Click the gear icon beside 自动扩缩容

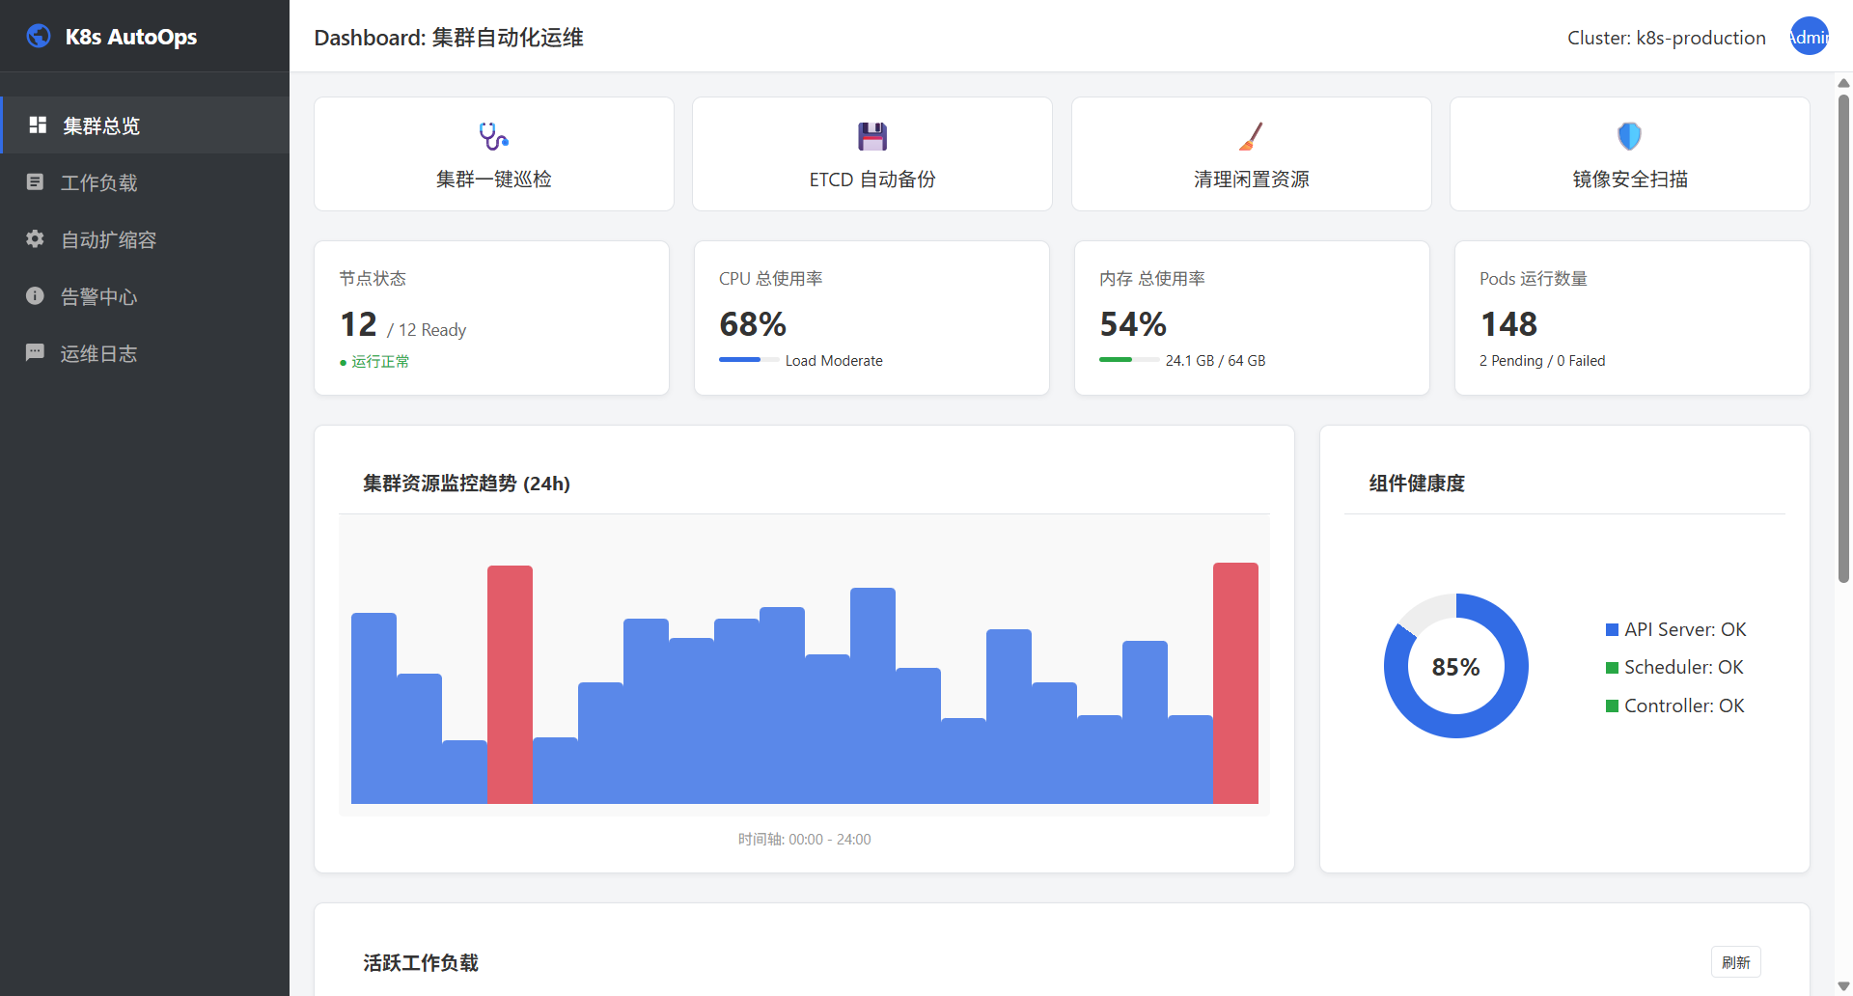pos(36,239)
